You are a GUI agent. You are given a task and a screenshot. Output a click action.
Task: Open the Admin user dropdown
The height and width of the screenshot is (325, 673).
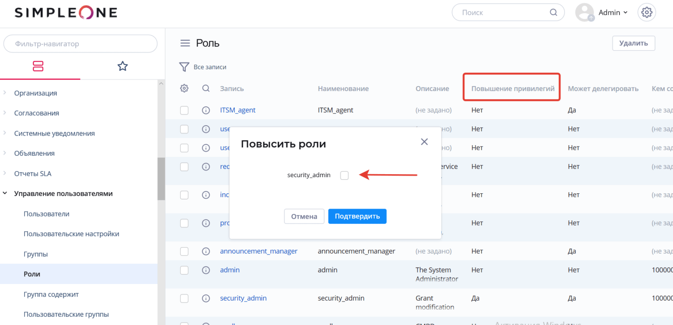[x=613, y=13]
